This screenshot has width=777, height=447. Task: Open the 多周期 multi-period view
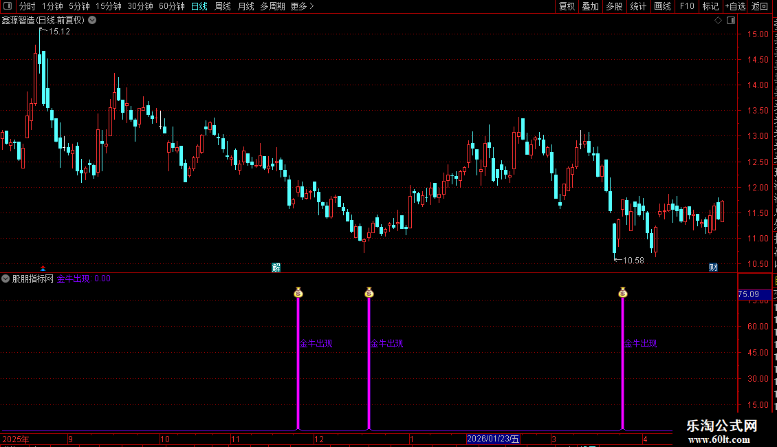(x=272, y=6)
